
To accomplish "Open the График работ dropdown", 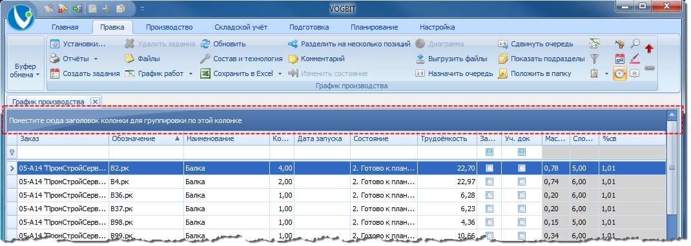I will pyautogui.click(x=191, y=74).
